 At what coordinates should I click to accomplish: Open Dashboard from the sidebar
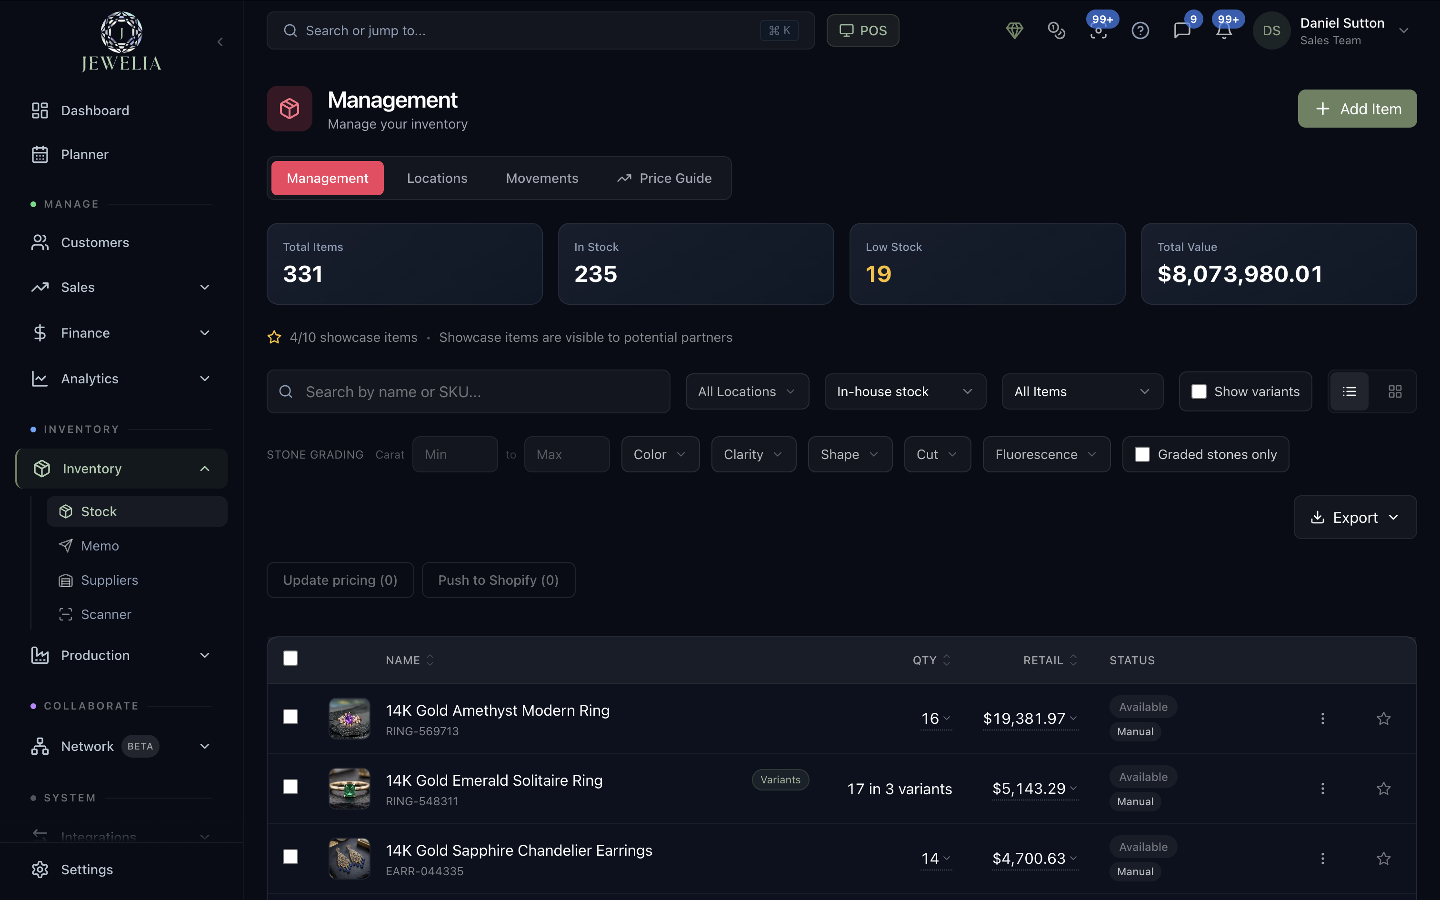pos(121,110)
